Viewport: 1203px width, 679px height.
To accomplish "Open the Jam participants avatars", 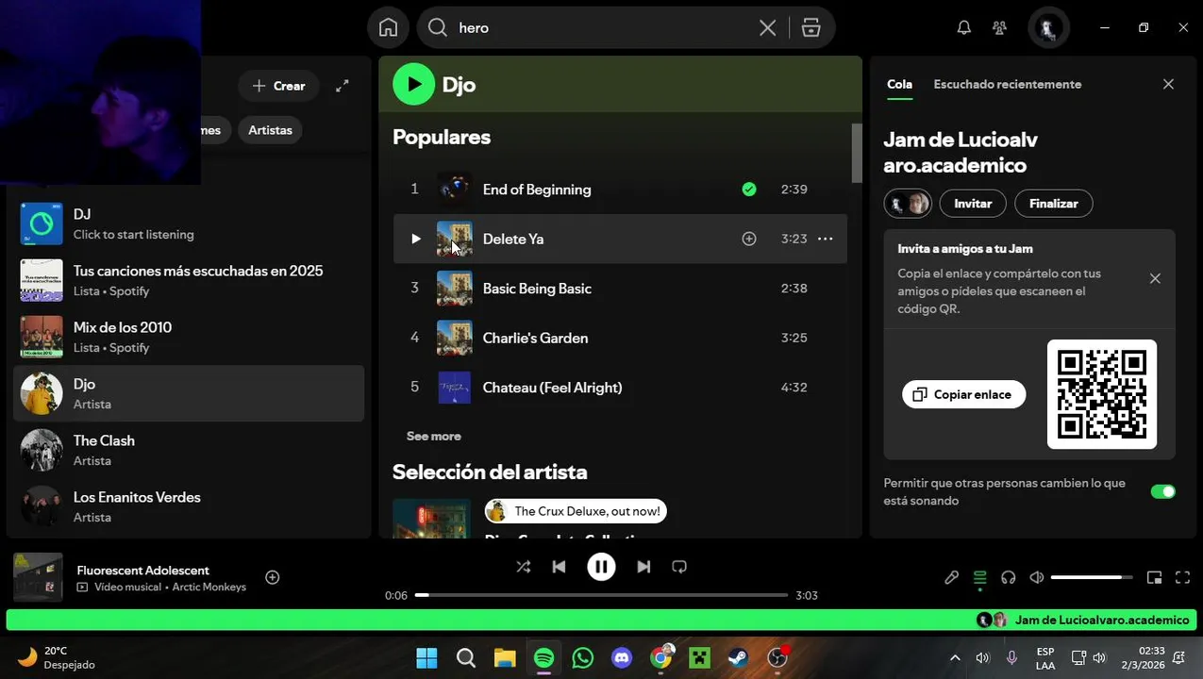I will (908, 203).
